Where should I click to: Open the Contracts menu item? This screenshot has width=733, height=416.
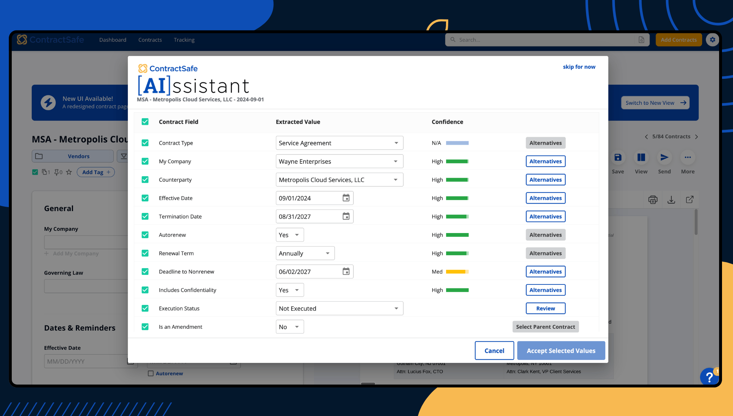[x=150, y=40]
